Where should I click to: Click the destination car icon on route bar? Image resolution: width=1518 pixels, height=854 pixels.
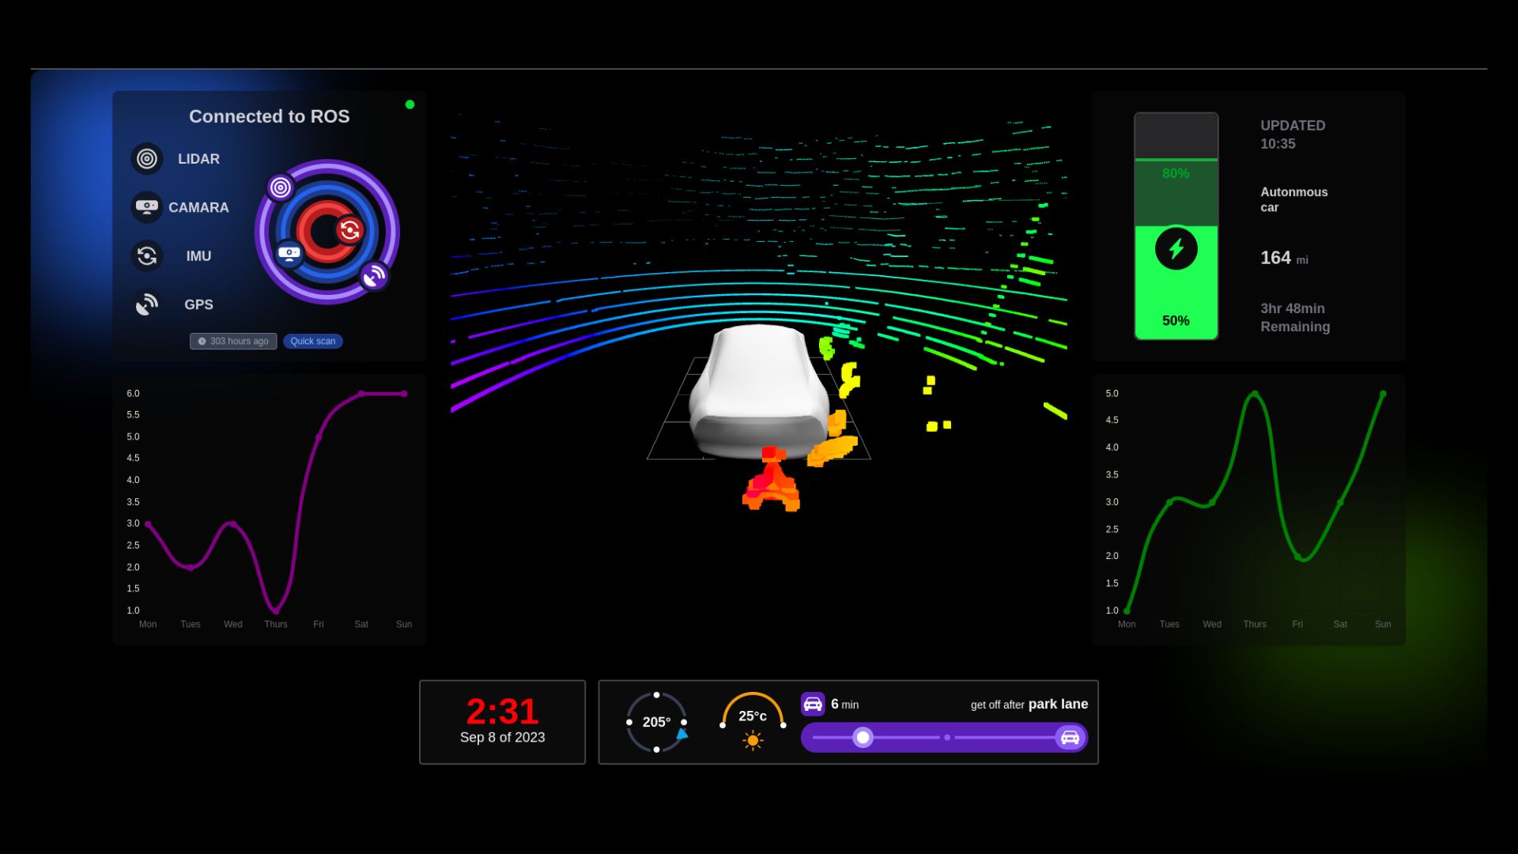click(1070, 738)
